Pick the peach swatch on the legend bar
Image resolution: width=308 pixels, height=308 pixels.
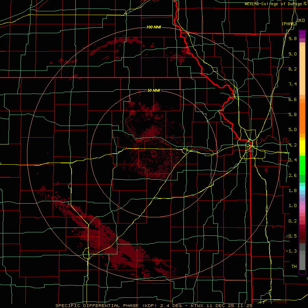pos(302,71)
